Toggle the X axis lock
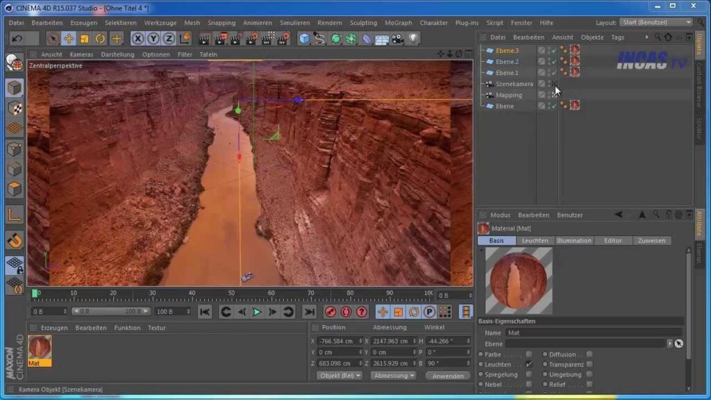 (137, 39)
